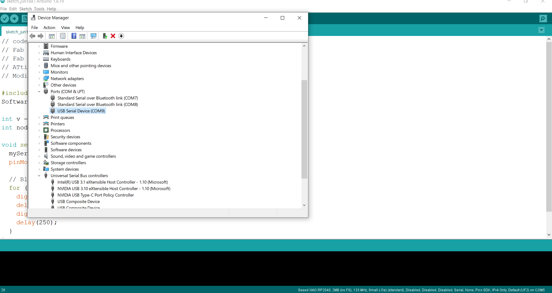Click Device Manager scroll up arrow
Screen dimensions: 552x293
tap(304, 46)
